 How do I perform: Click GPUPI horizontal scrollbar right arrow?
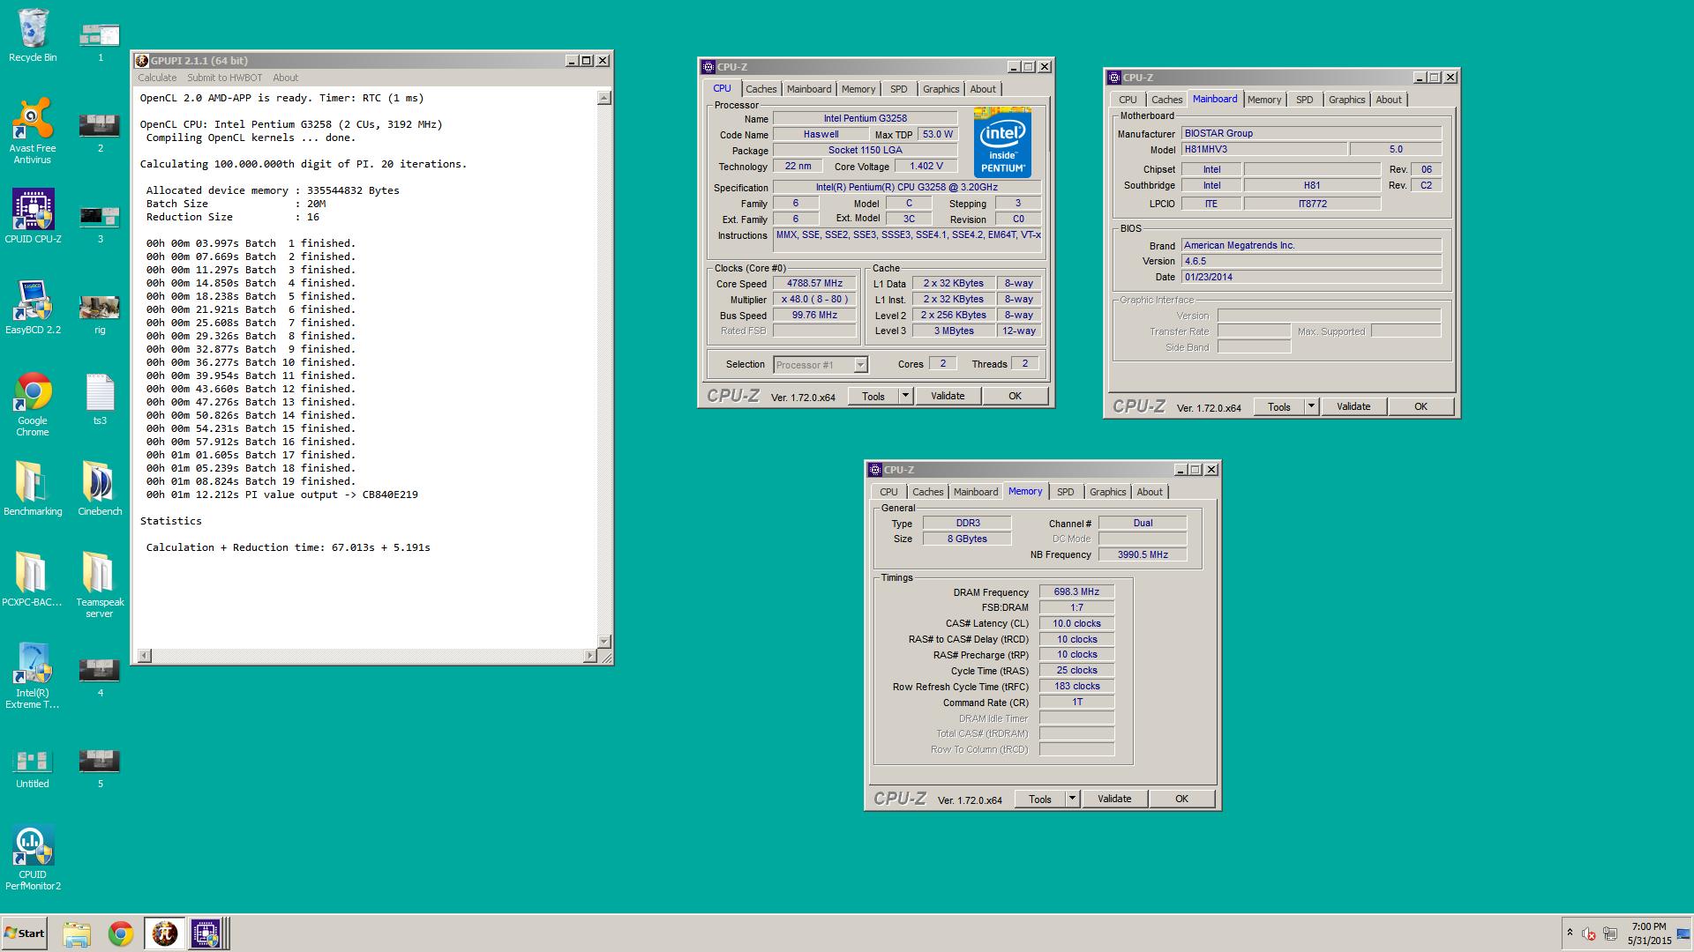(x=590, y=656)
